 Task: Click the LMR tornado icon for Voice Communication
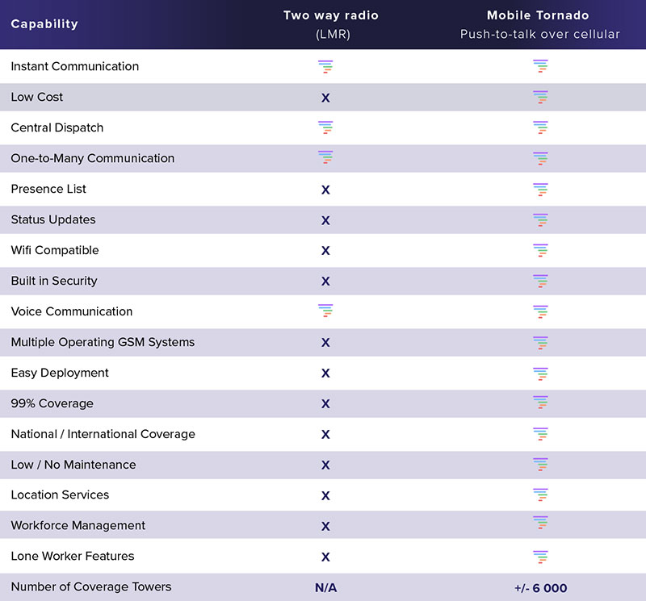coord(325,311)
